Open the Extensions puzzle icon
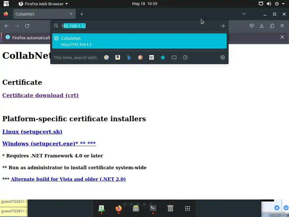Image resolution: width=289 pixels, height=217 pixels. click(x=272, y=26)
